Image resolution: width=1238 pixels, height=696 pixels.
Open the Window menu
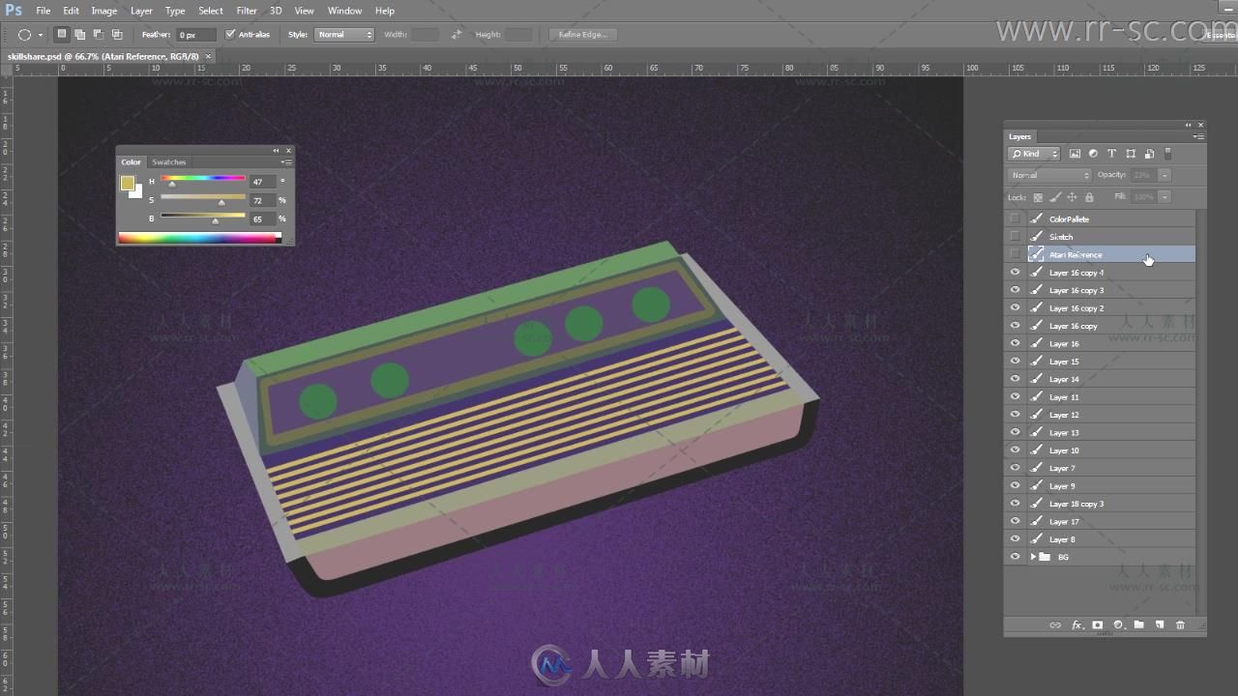(x=345, y=11)
